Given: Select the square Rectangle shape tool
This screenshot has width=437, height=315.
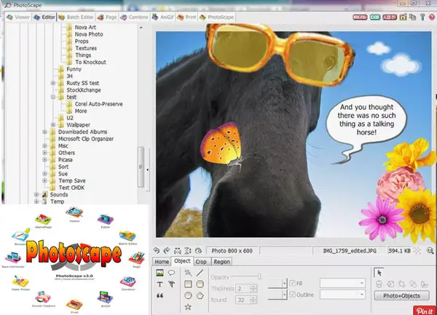Looking at the screenshot, I should 188,284.
